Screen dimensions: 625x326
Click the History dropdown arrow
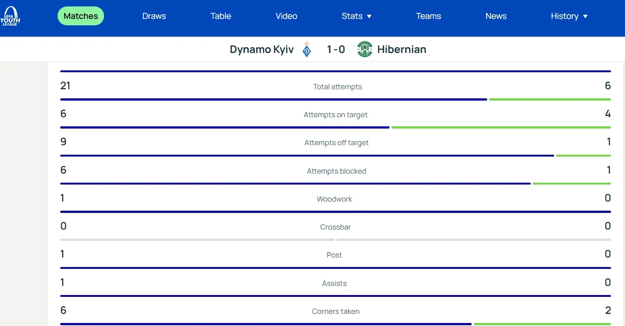pyautogui.click(x=586, y=16)
